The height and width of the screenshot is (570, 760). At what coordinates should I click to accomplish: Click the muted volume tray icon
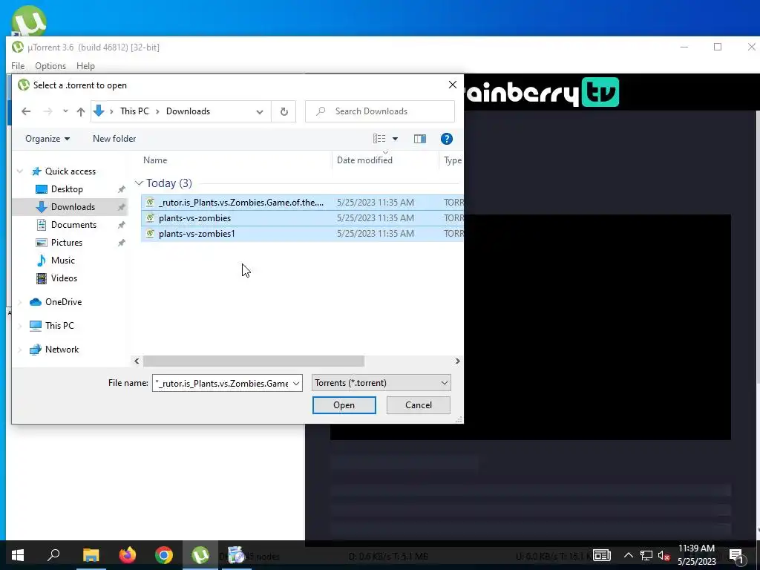(x=664, y=555)
